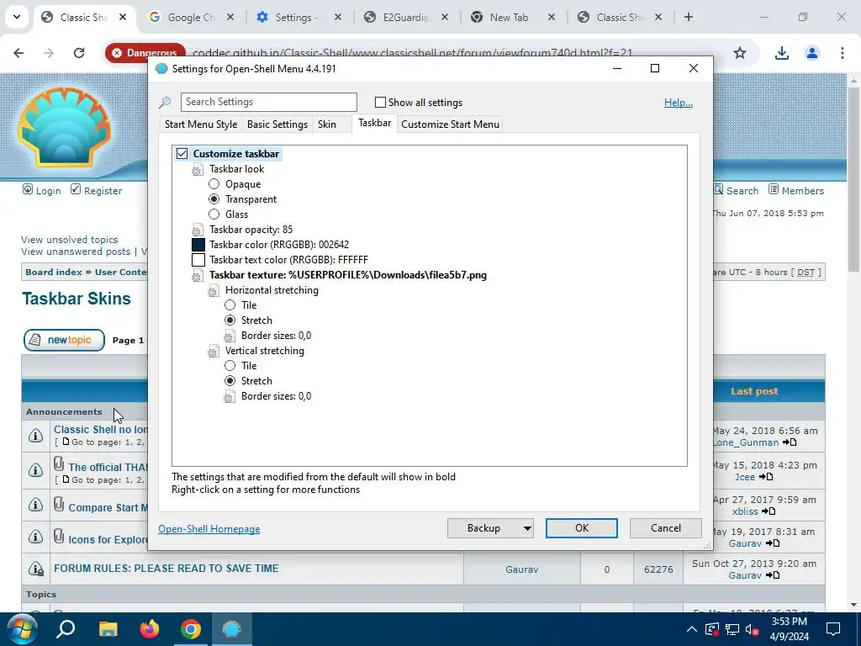
Task: Click the Taskbar texture setting icon
Action: click(197, 276)
